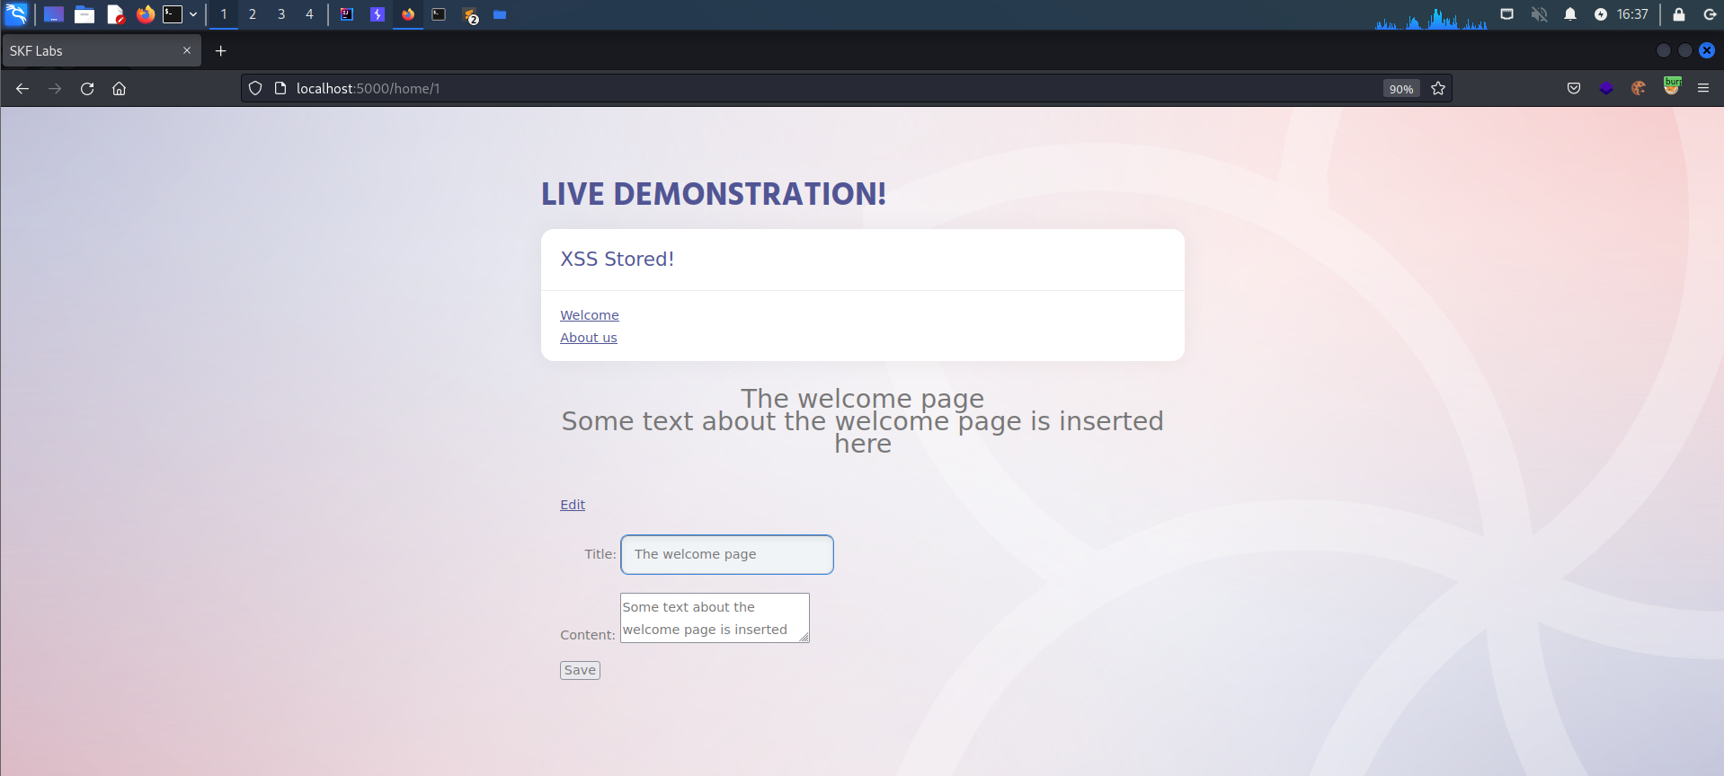Viewport: 1724px width, 776px height.
Task: Bookmark this page with star icon
Action: click(x=1438, y=88)
